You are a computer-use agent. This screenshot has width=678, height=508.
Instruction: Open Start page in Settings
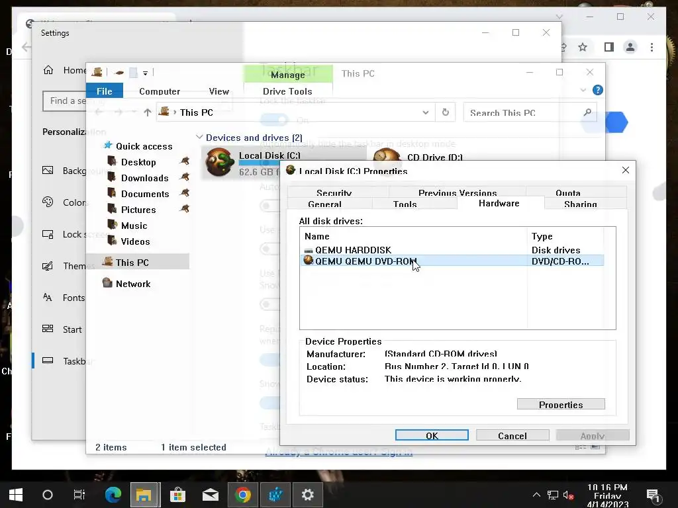coord(62,329)
